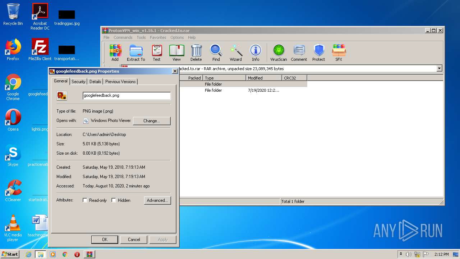
Task: Click the Advanced... attributes button
Action: coord(157,200)
